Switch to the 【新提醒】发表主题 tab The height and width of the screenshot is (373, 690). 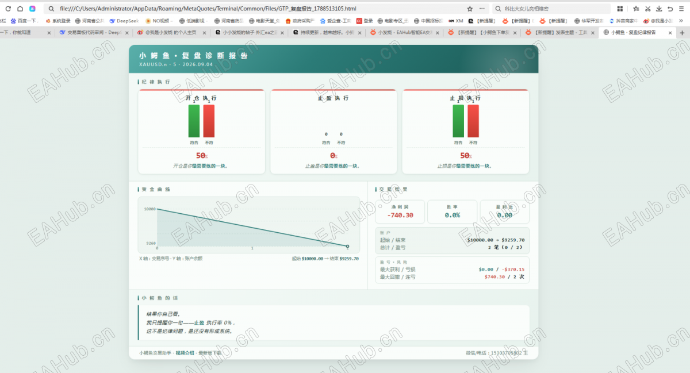558,33
